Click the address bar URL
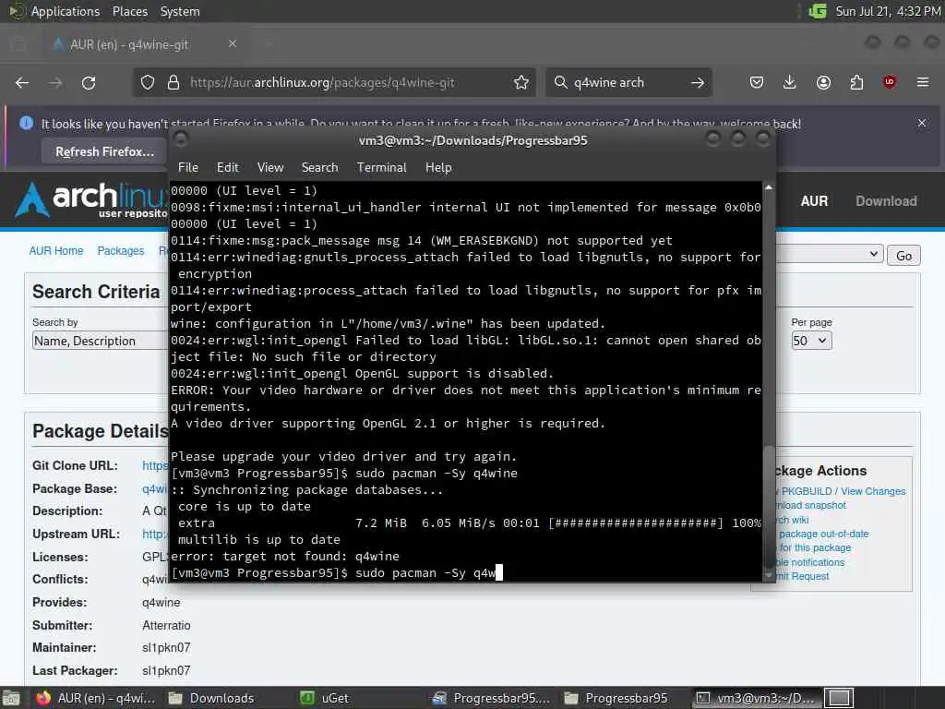The image size is (945, 709). (322, 82)
